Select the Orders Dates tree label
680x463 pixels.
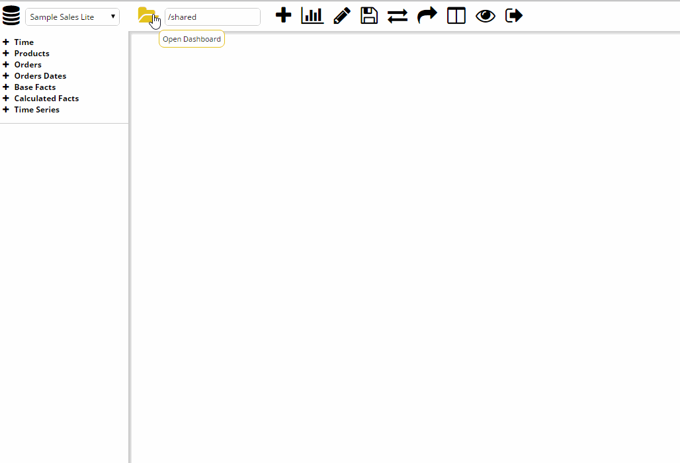(x=40, y=76)
